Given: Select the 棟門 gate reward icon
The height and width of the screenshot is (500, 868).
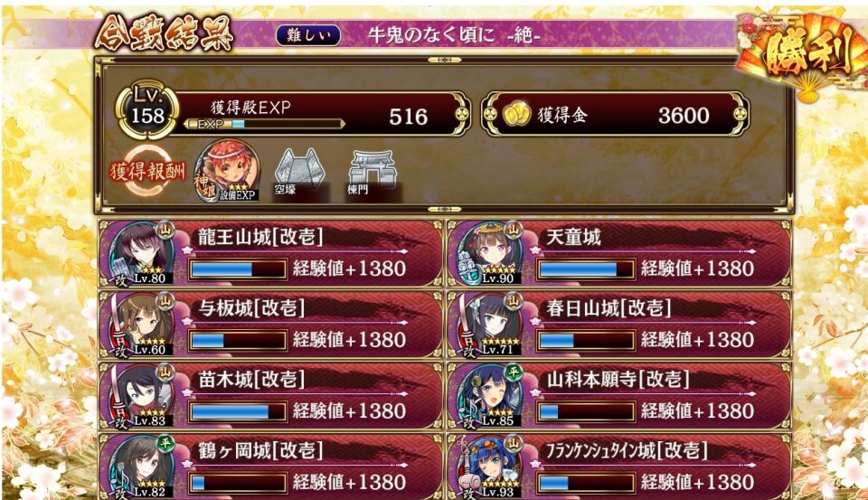Looking at the screenshot, I should (x=372, y=172).
